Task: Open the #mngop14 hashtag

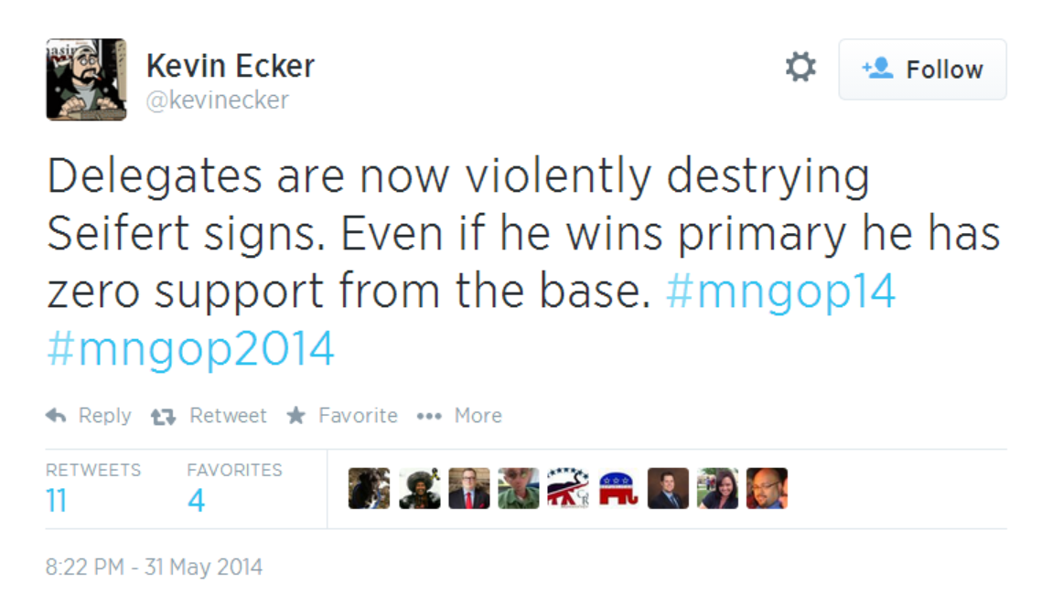Action: point(780,292)
